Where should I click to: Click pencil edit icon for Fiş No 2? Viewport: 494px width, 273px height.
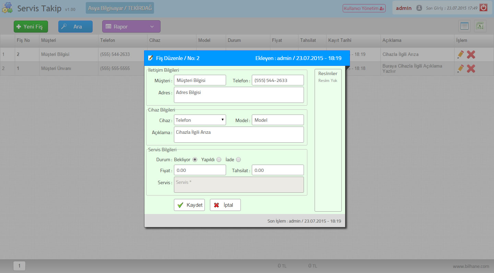coord(460,54)
